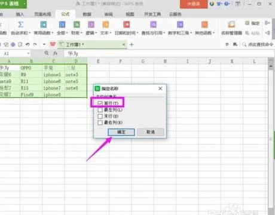Click the 全部 all functions icon
The width and height of the screenshot is (275, 215).
click(x=62, y=24)
